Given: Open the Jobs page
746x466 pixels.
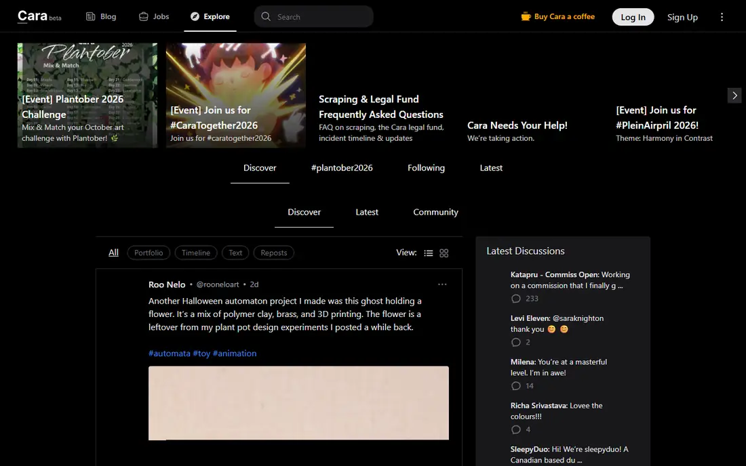Looking at the screenshot, I should 154,17.
